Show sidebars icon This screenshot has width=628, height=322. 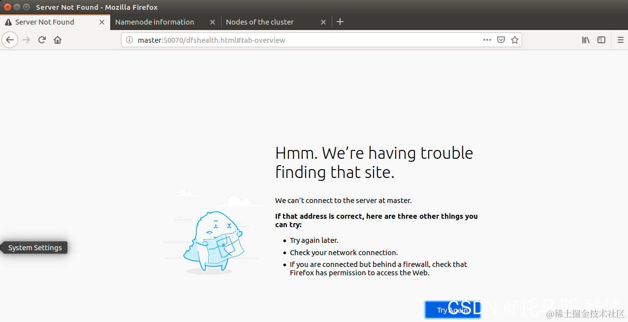601,40
